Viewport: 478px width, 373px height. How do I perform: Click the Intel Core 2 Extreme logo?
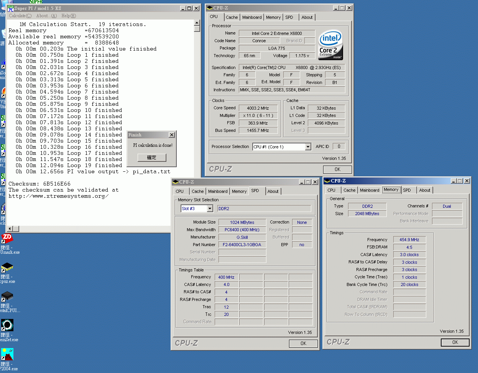point(330,44)
